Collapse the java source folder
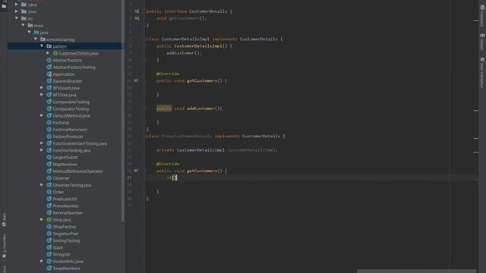 coord(29,32)
